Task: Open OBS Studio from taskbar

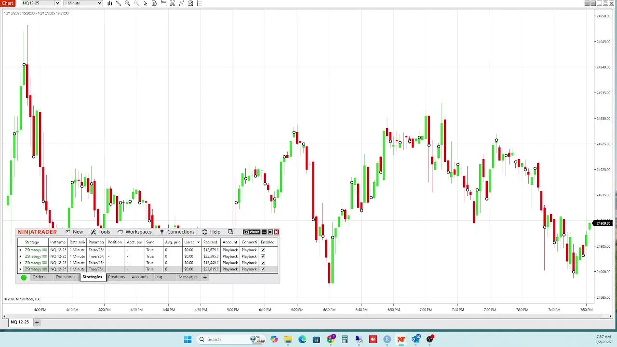Action: [429, 339]
